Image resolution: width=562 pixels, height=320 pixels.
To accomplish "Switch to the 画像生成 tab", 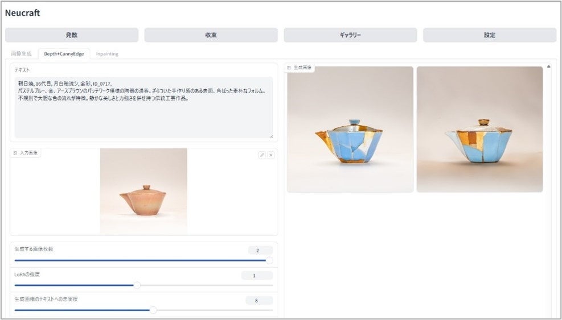I will 21,53.
